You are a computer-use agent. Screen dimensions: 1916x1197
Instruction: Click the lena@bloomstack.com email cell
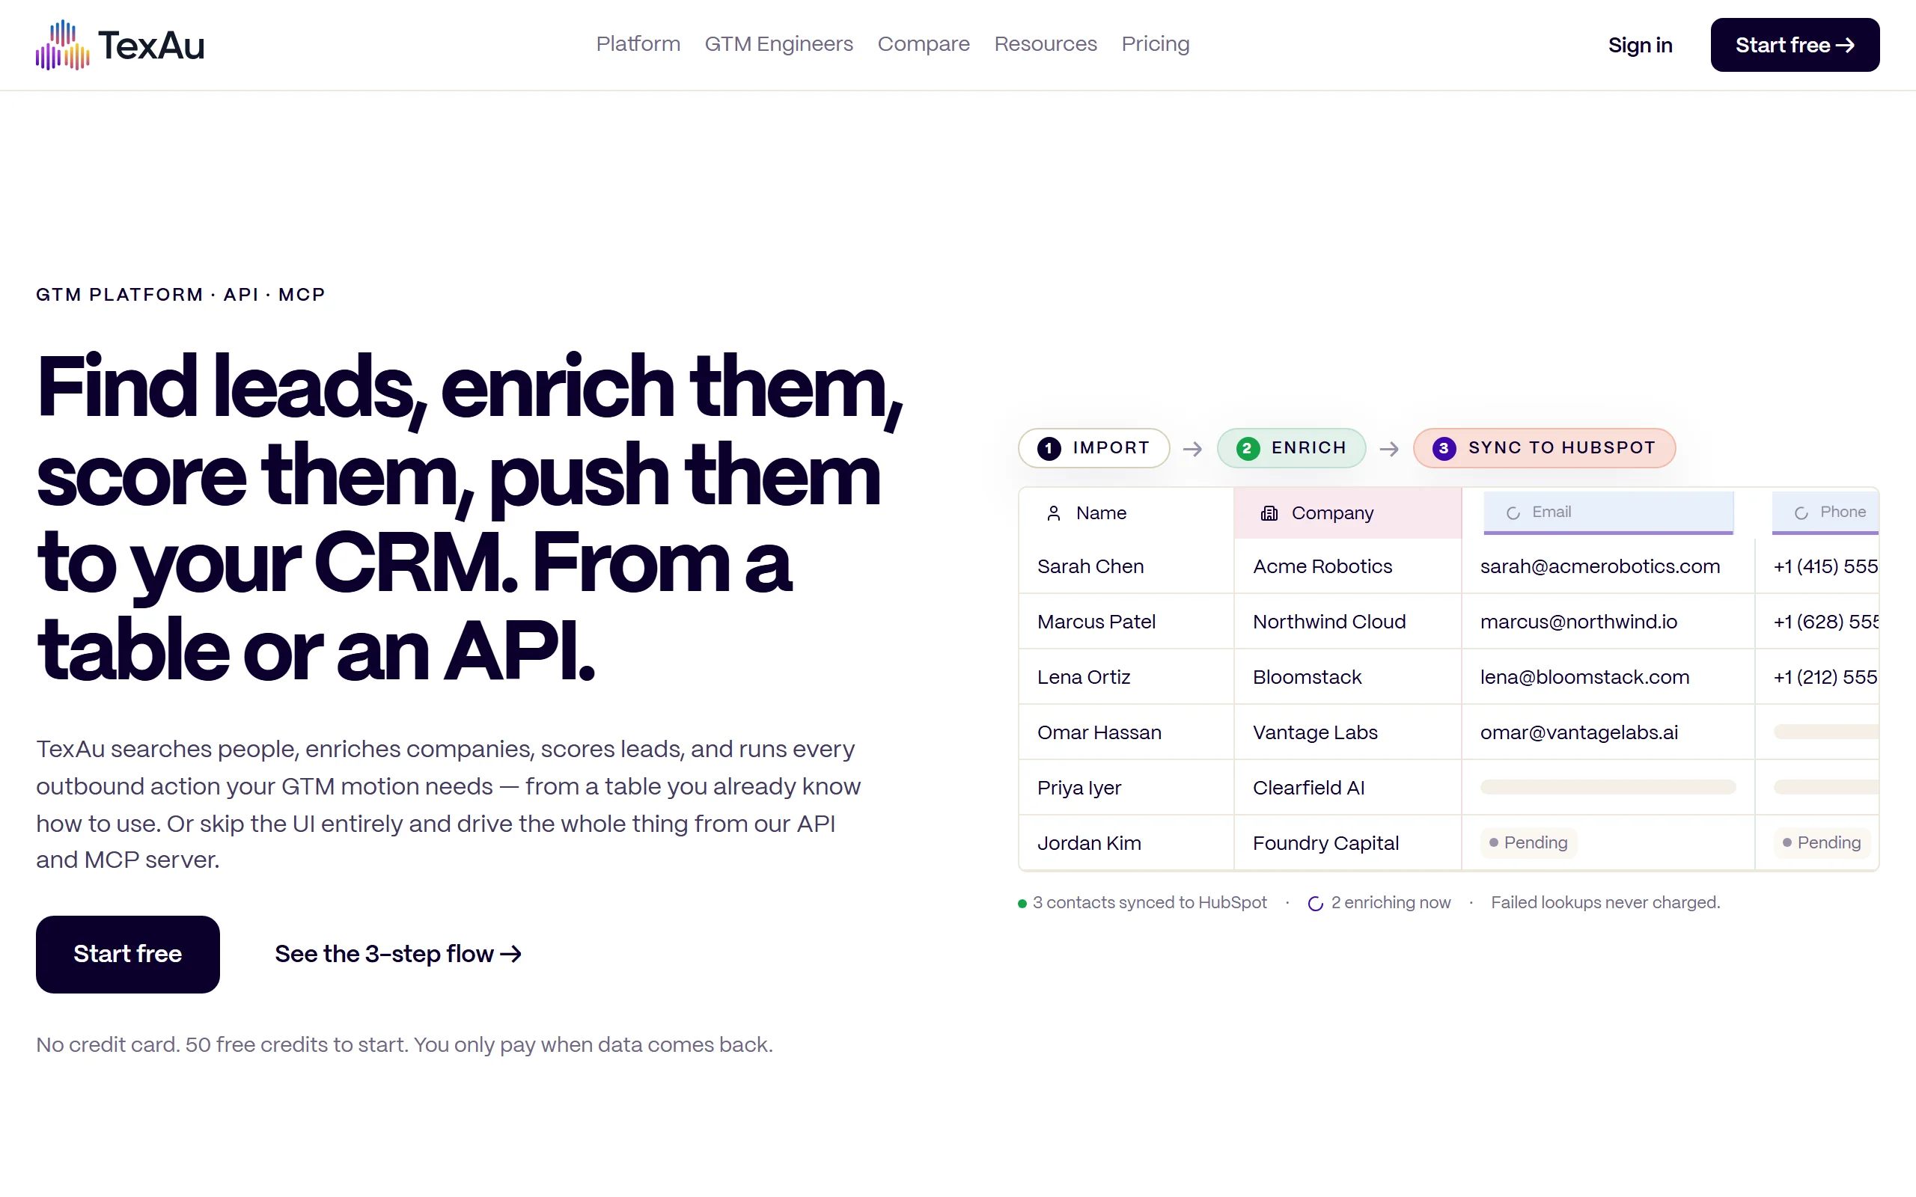1608,677
